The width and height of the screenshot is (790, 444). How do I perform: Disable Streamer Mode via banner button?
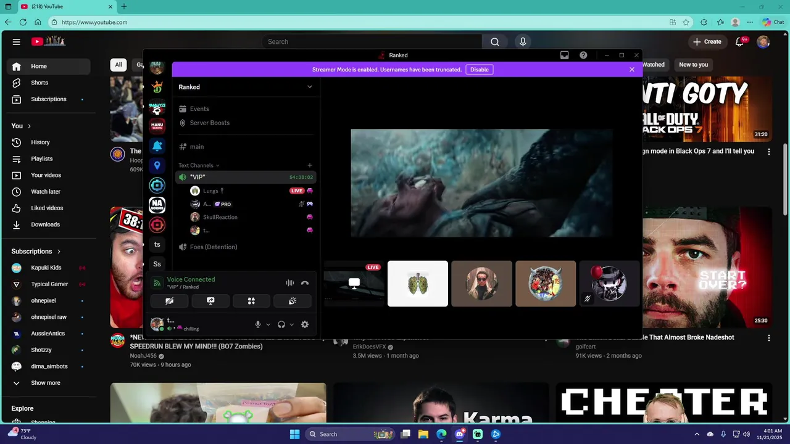pyautogui.click(x=480, y=70)
